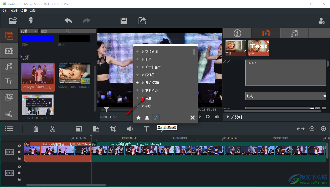This screenshot has height=187, width=330.
Task: Select the 压缩器 audio filter
Action: point(150,75)
